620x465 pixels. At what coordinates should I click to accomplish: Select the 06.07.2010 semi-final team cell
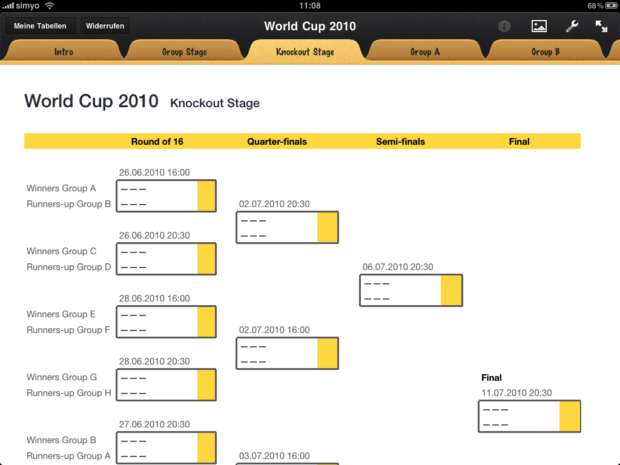tap(400, 291)
